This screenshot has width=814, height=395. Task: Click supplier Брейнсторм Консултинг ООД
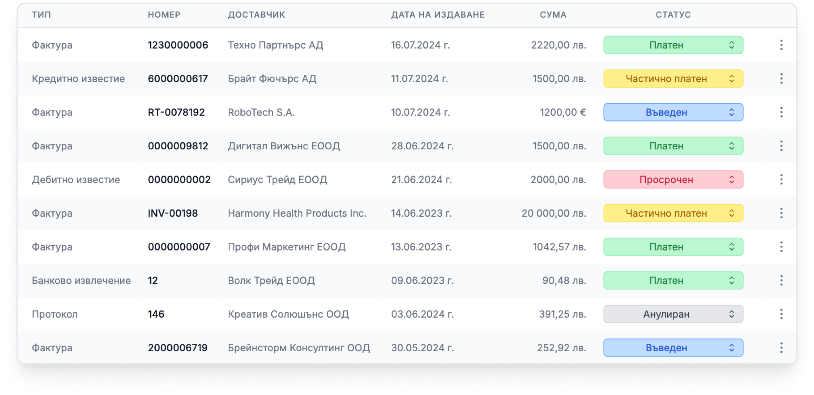click(299, 348)
